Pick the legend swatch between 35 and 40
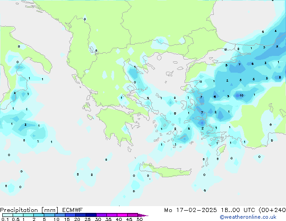Viewport: 286px width, 221px height. click(113, 215)
